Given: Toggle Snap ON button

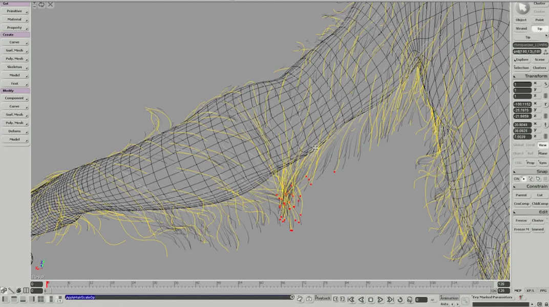Looking at the screenshot, I should pos(516,179).
